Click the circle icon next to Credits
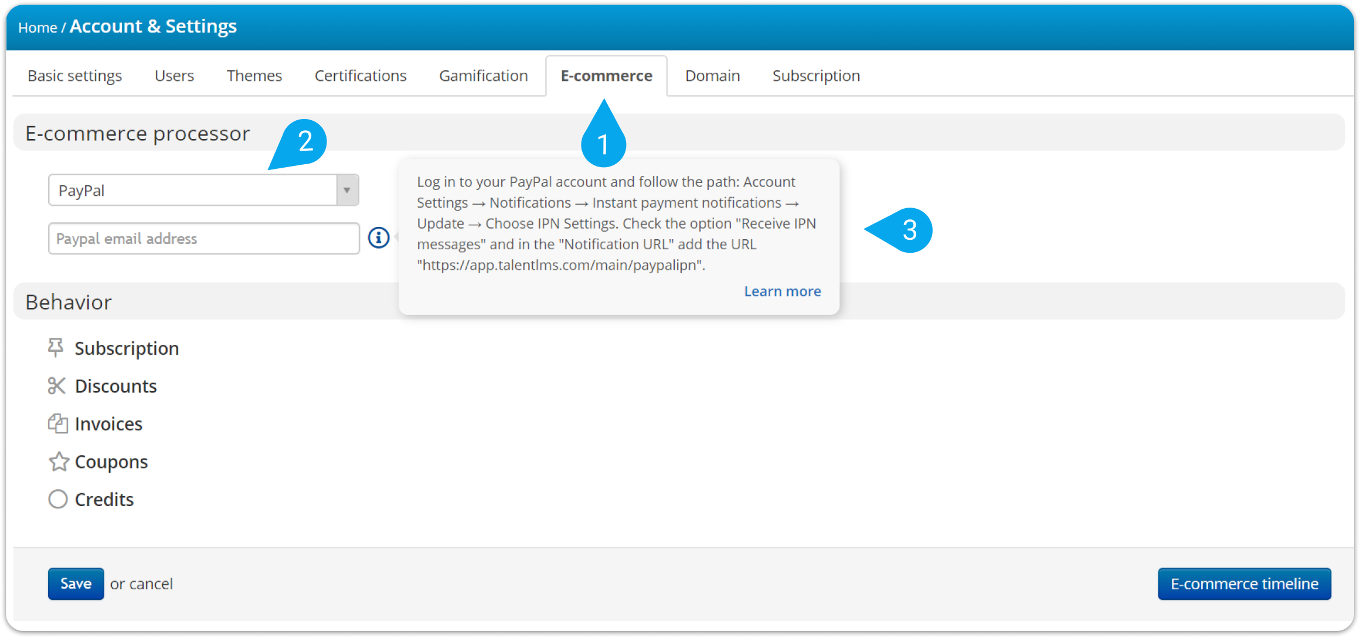The height and width of the screenshot is (638, 1360). (x=58, y=499)
